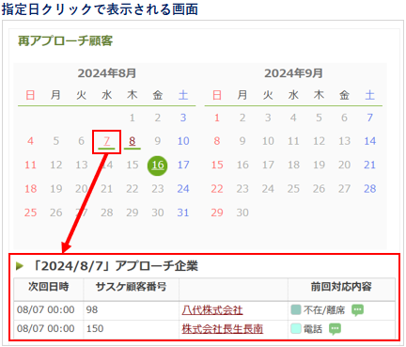Click September 8 in the calendar
This screenshot has width=406, height=347.
[x=217, y=141]
